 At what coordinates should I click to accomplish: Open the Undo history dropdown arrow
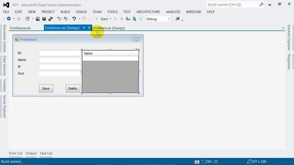click(79, 19)
